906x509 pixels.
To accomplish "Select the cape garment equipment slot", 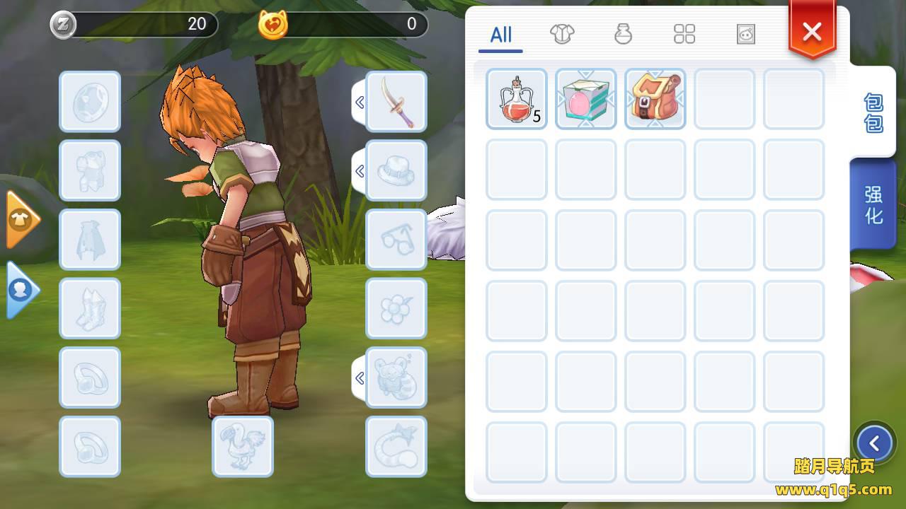I will click(90, 240).
